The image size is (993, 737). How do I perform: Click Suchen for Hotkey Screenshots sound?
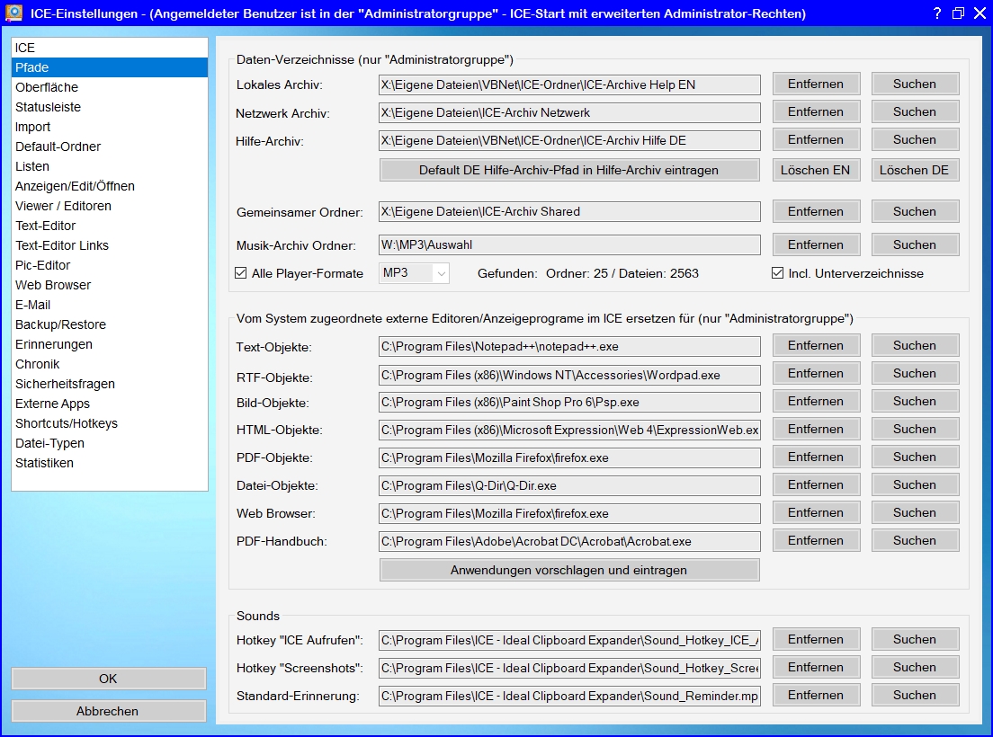coord(915,668)
